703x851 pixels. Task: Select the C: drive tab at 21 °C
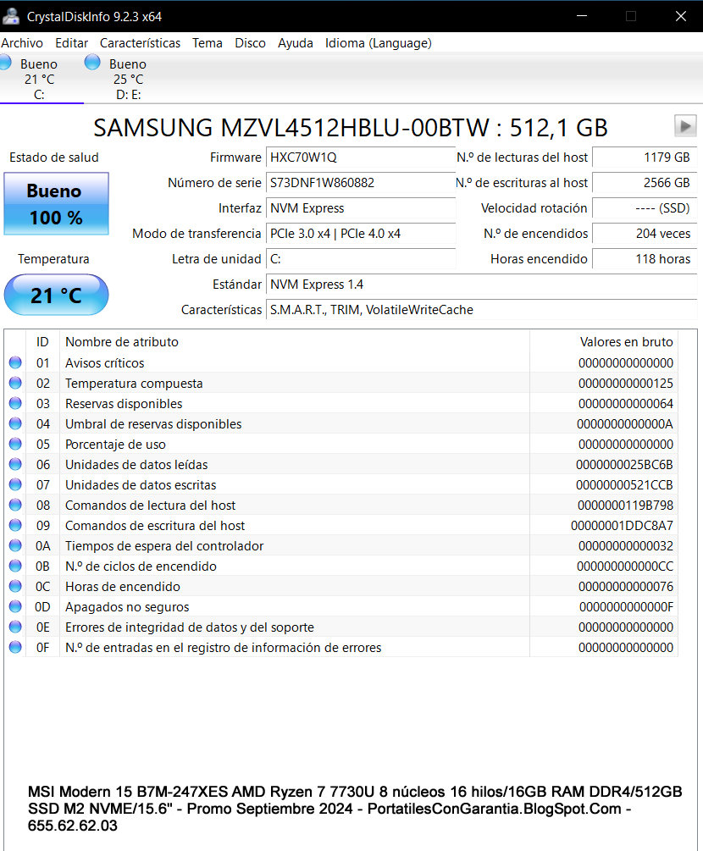(42, 79)
